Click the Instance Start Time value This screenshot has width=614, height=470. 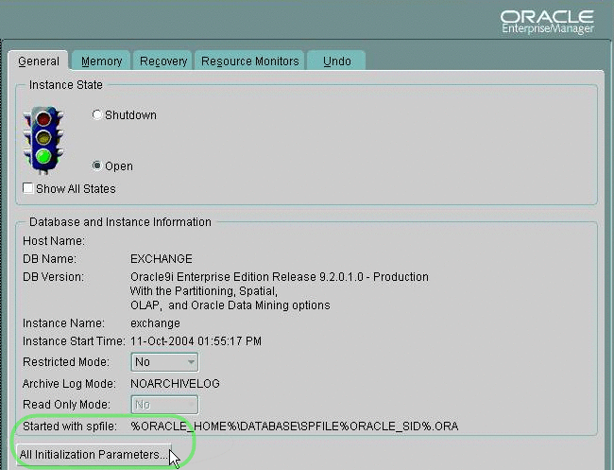pyautogui.click(x=196, y=341)
